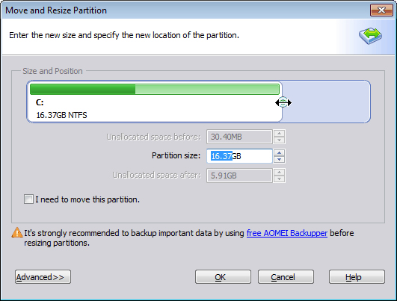Click up arrow of Unallocated space after

point(279,173)
